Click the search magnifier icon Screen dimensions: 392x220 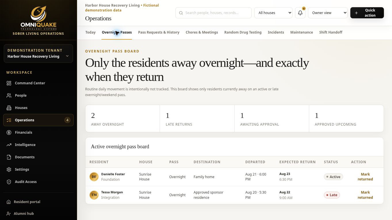(x=181, y=13)
